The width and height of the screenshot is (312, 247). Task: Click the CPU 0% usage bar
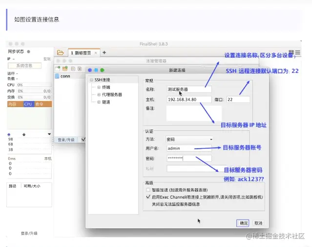pos(34,85)
